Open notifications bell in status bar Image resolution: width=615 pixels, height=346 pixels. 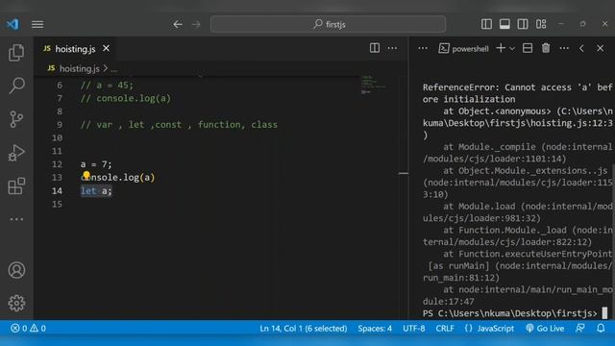[601, 329]
